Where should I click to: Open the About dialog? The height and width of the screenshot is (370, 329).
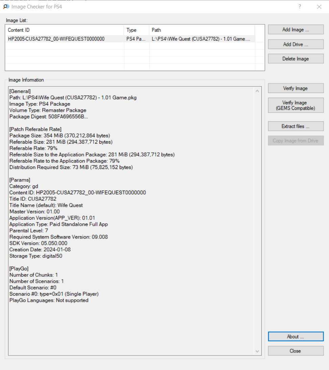click(296, 337)
